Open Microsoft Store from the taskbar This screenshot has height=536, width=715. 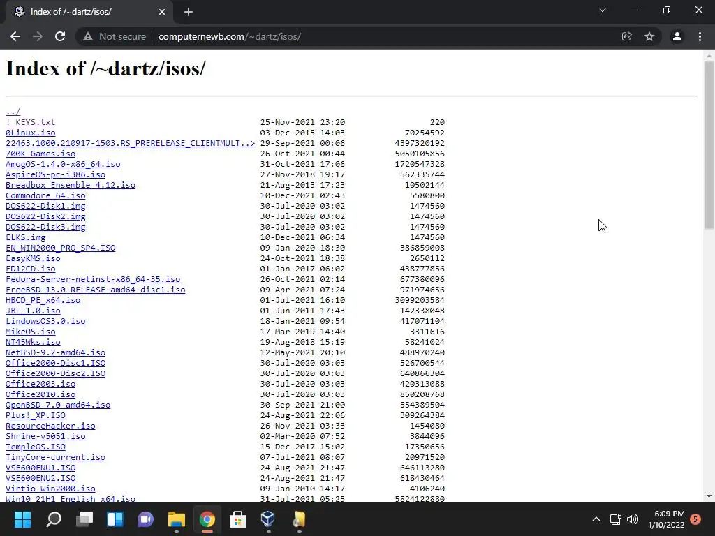(x=237, y=519)
